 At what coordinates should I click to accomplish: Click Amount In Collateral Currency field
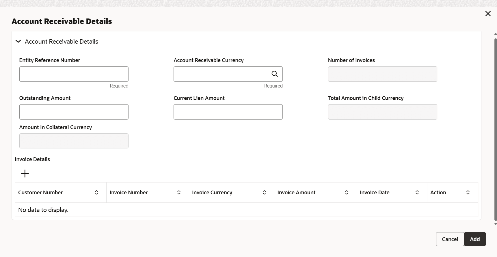click(x=74, y=141)
